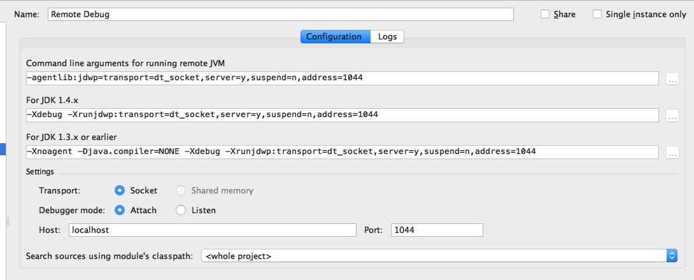694x280 pixels.
Task: Enable the Share checkbox
Action: (x=545, y=15)
